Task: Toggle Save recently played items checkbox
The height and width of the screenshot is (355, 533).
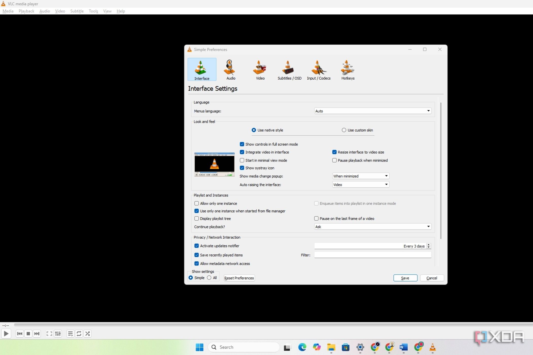Action: pos(196,255)
